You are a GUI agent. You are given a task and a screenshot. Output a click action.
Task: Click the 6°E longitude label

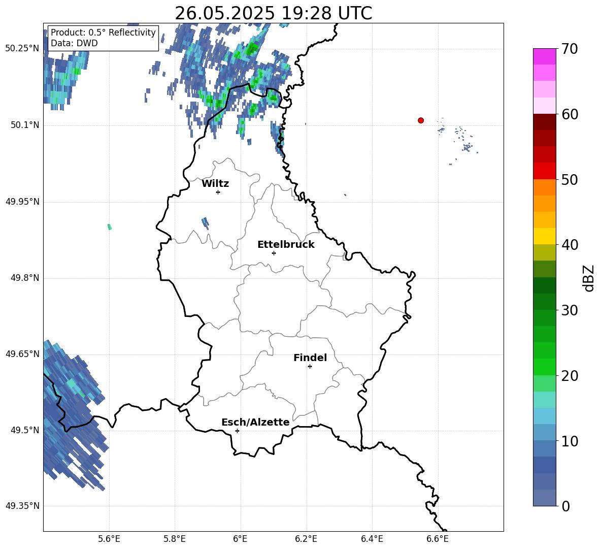[x=240, y=539]
